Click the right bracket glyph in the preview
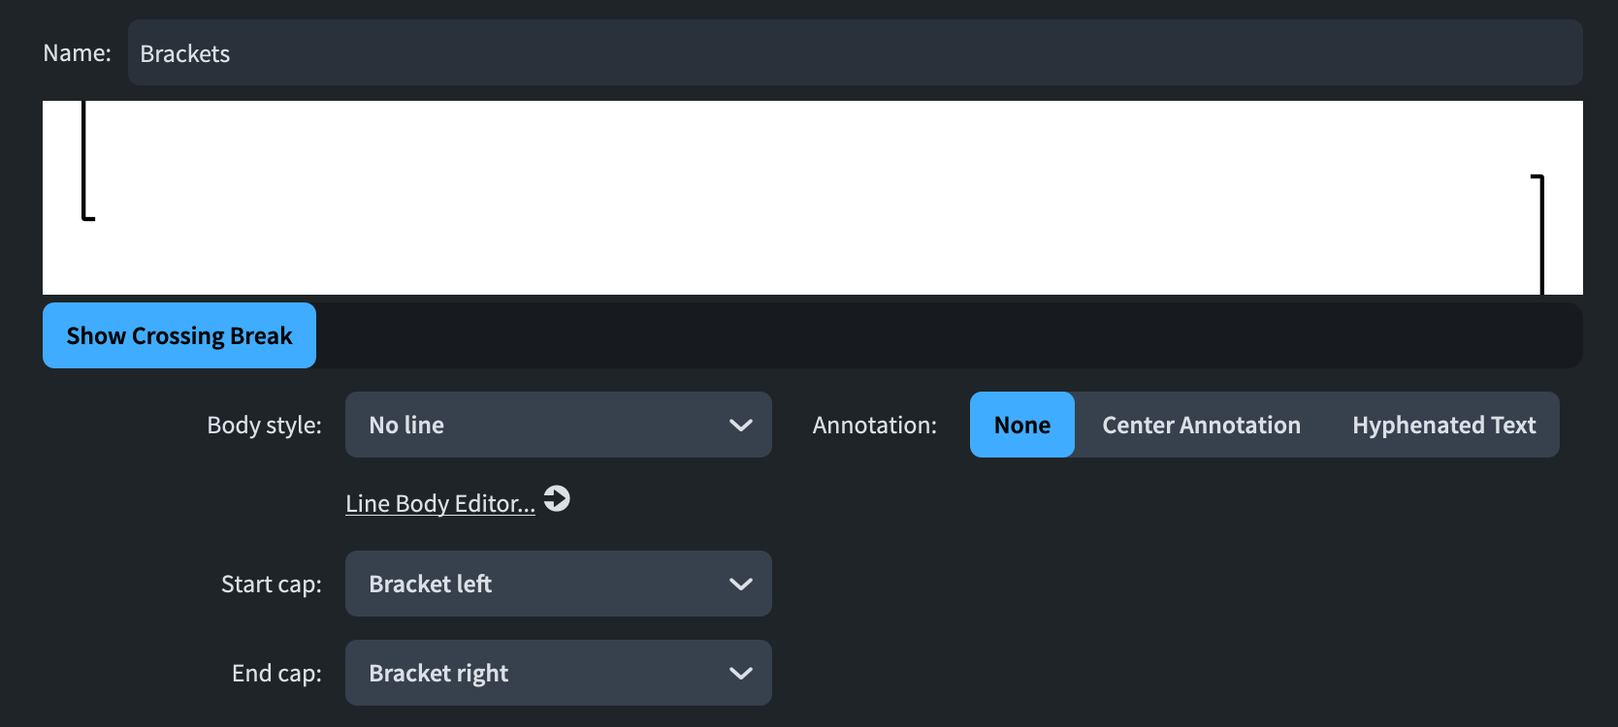The height and width of the screenshot is (727, 1618). pos(1540,233)
